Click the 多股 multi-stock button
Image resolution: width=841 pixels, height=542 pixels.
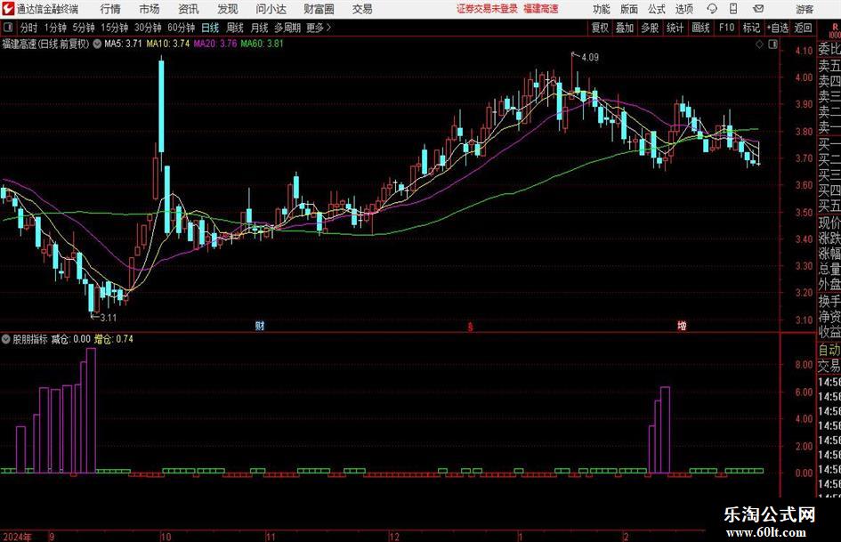650,28
